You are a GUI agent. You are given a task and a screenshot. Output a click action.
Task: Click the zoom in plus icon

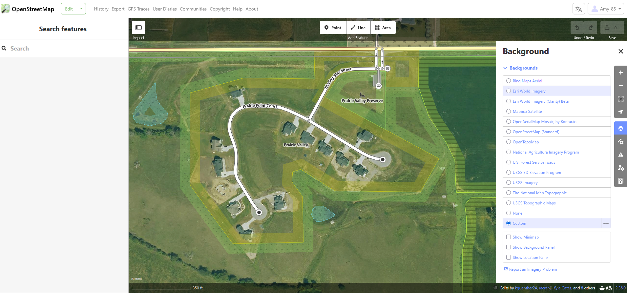620,73
